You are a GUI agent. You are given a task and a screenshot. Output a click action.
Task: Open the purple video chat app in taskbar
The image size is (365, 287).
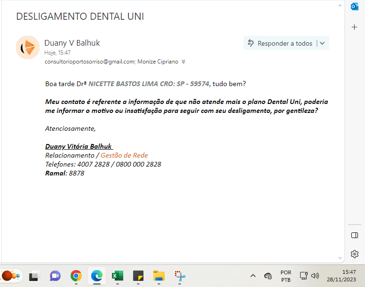click(55, 276)
